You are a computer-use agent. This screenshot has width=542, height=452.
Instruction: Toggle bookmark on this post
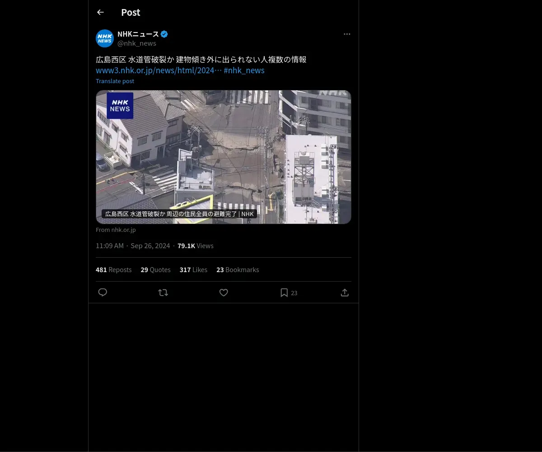point(284,292)
